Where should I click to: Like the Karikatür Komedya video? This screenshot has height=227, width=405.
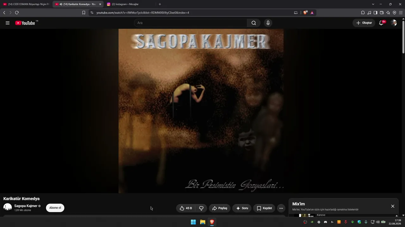coord(186,208)
